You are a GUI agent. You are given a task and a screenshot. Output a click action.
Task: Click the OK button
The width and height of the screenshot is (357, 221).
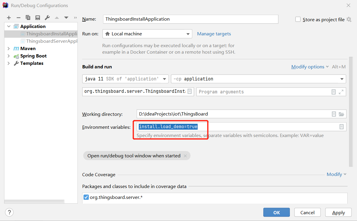pyautogui.click(x=277, y=212)
